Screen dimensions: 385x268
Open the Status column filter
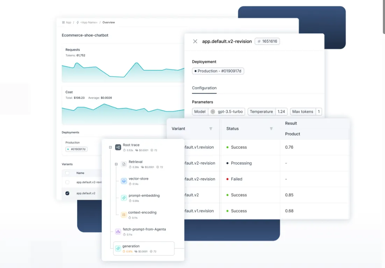click(271, 129)
